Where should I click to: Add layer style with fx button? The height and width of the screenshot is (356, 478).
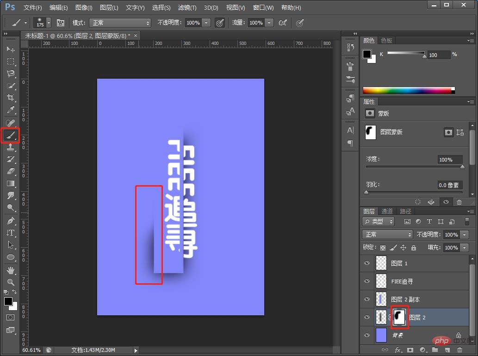(398, 350)
